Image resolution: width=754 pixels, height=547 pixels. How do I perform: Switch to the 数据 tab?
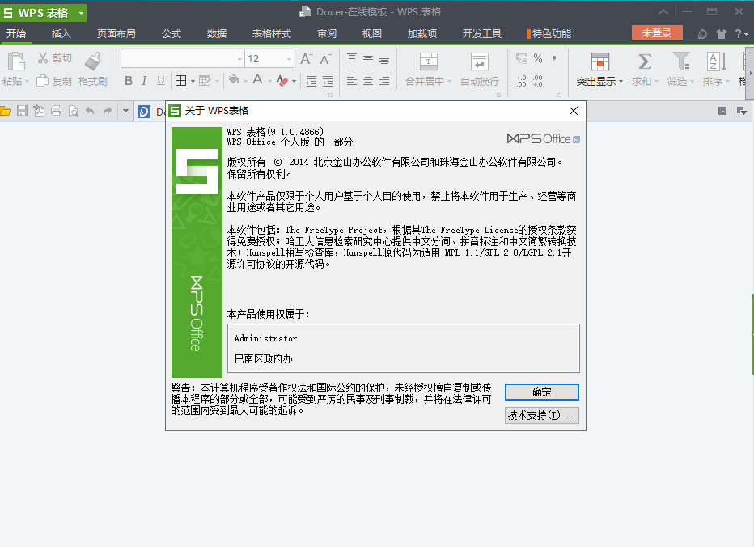pyautogui.click(x=216, y=34)
